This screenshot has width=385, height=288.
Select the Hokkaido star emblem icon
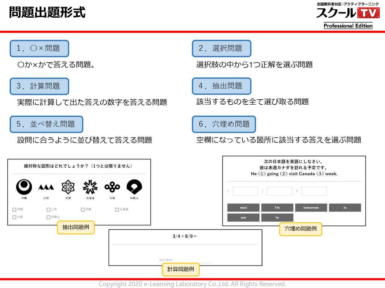click(x=90, y=187)
